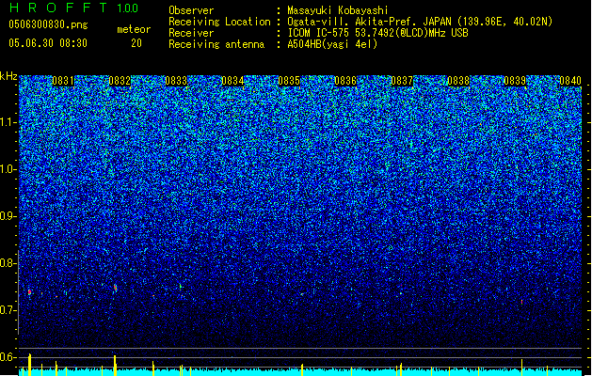592x376 pixels.
Task: Click the 1.1 kHz axis label
Action: tap(8, 122)
